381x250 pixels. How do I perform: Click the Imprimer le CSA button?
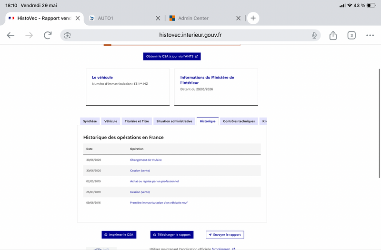pos(119,235)
